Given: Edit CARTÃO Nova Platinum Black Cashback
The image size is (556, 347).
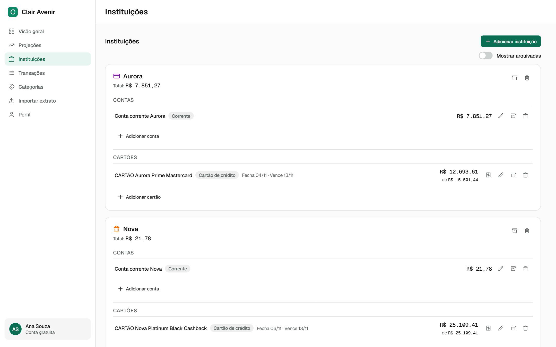Looking at the screenshot, I should pyautogui.click(x=501, y=328).
